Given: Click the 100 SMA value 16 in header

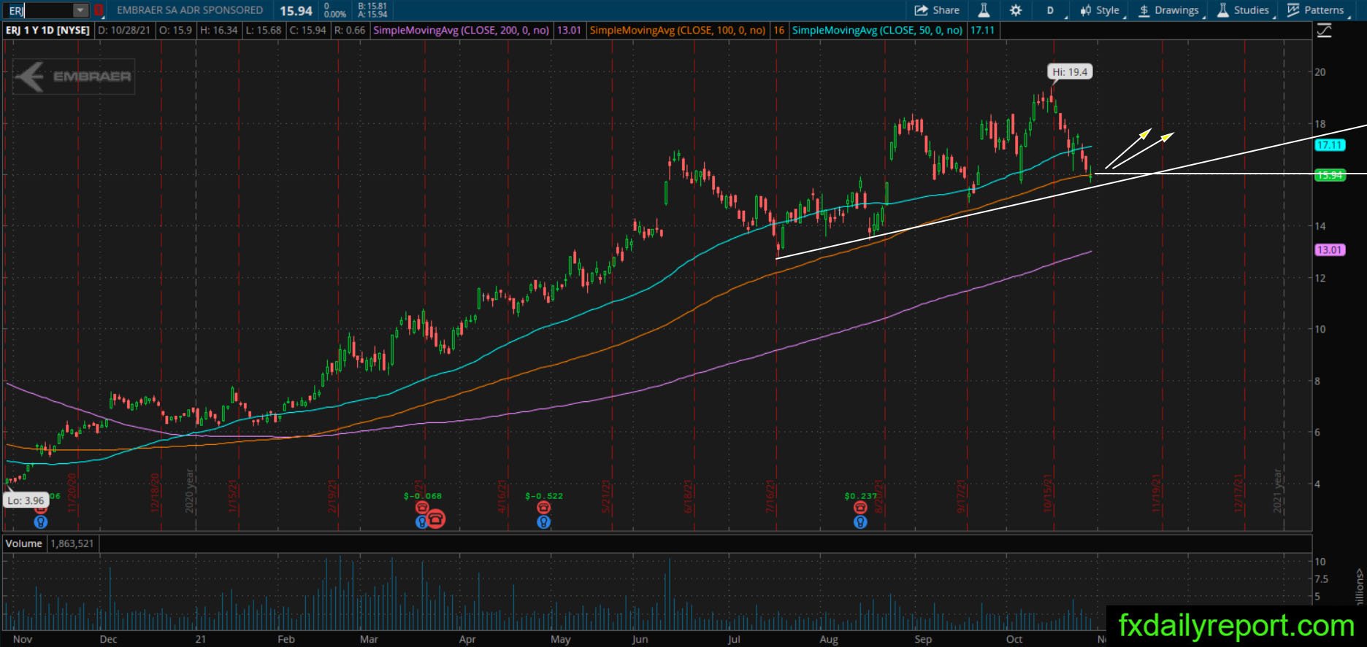Looking at the screenshot, I should pos(778,31).
